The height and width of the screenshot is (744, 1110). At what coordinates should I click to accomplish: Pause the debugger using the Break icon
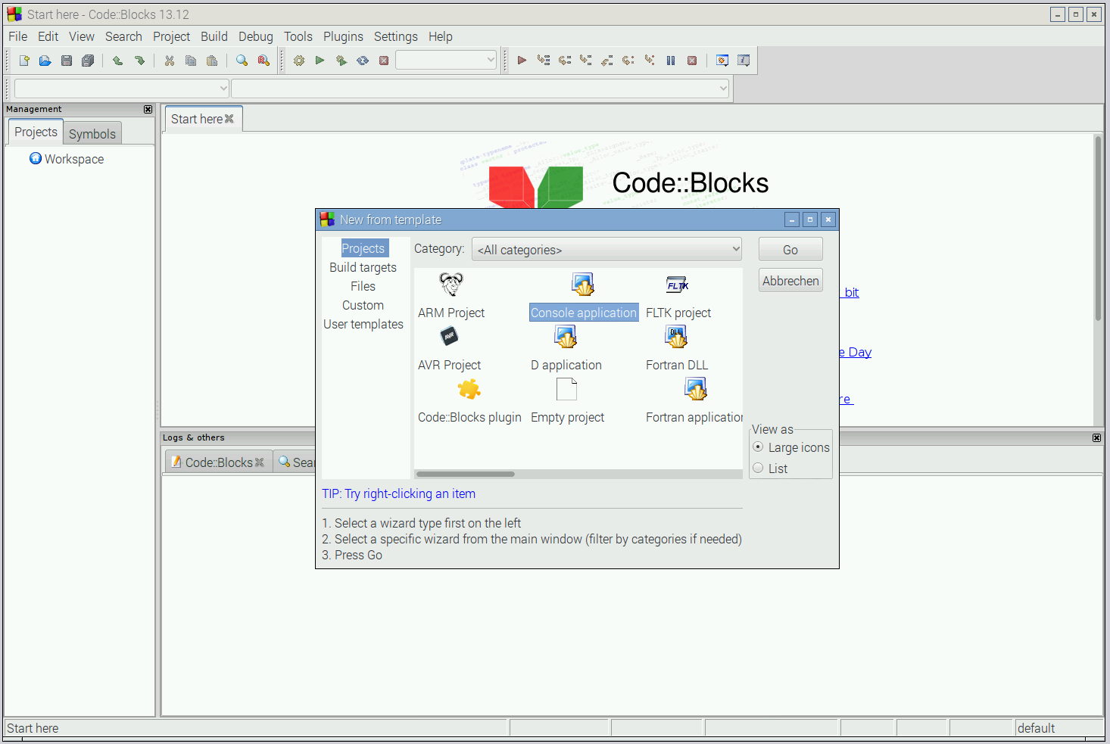click(671, 61)
